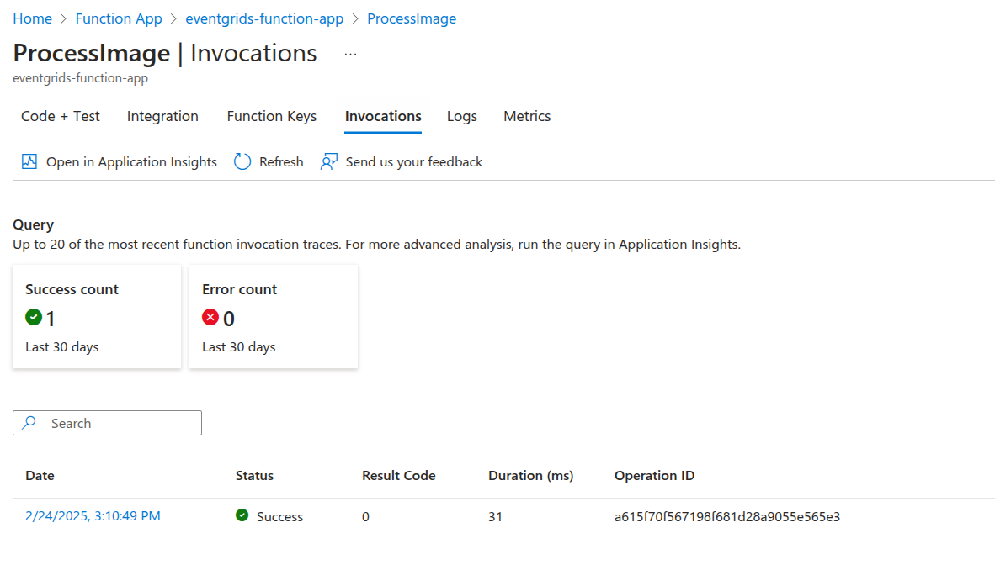This screenshot has height=570, width=995.
Task: Go to the Logs tab
Action: [x=462, y=116]
